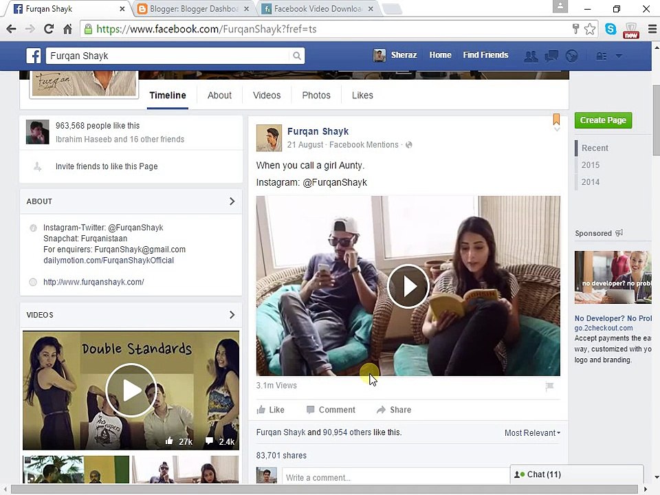Click the Create Page button
The height and width of the screenshot is (495, 660).
tap(603, 120)
